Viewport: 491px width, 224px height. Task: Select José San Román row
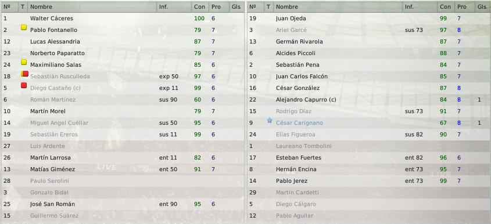click(123, 204)
